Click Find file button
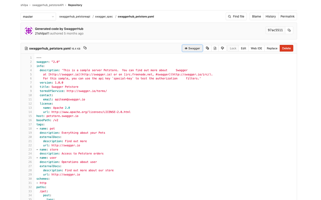 pos(236,16)
